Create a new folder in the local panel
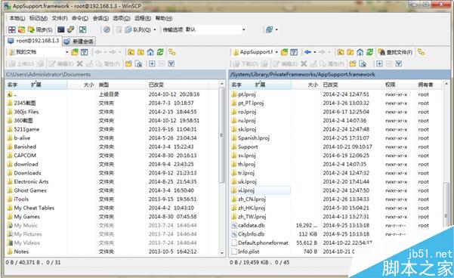The image size is (454, 278). click(x=129, y=63)
